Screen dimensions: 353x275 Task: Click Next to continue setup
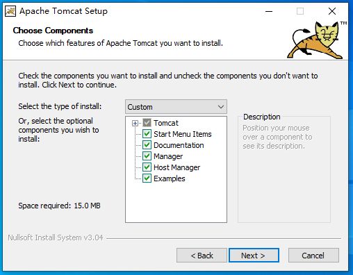(254, 256)
